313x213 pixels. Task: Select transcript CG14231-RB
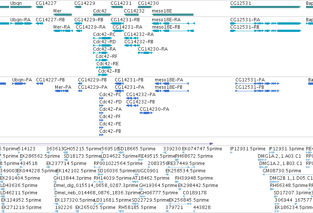(125, 20)
